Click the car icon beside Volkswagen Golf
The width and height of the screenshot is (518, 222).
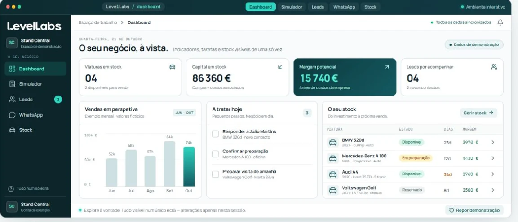point(333,190)
